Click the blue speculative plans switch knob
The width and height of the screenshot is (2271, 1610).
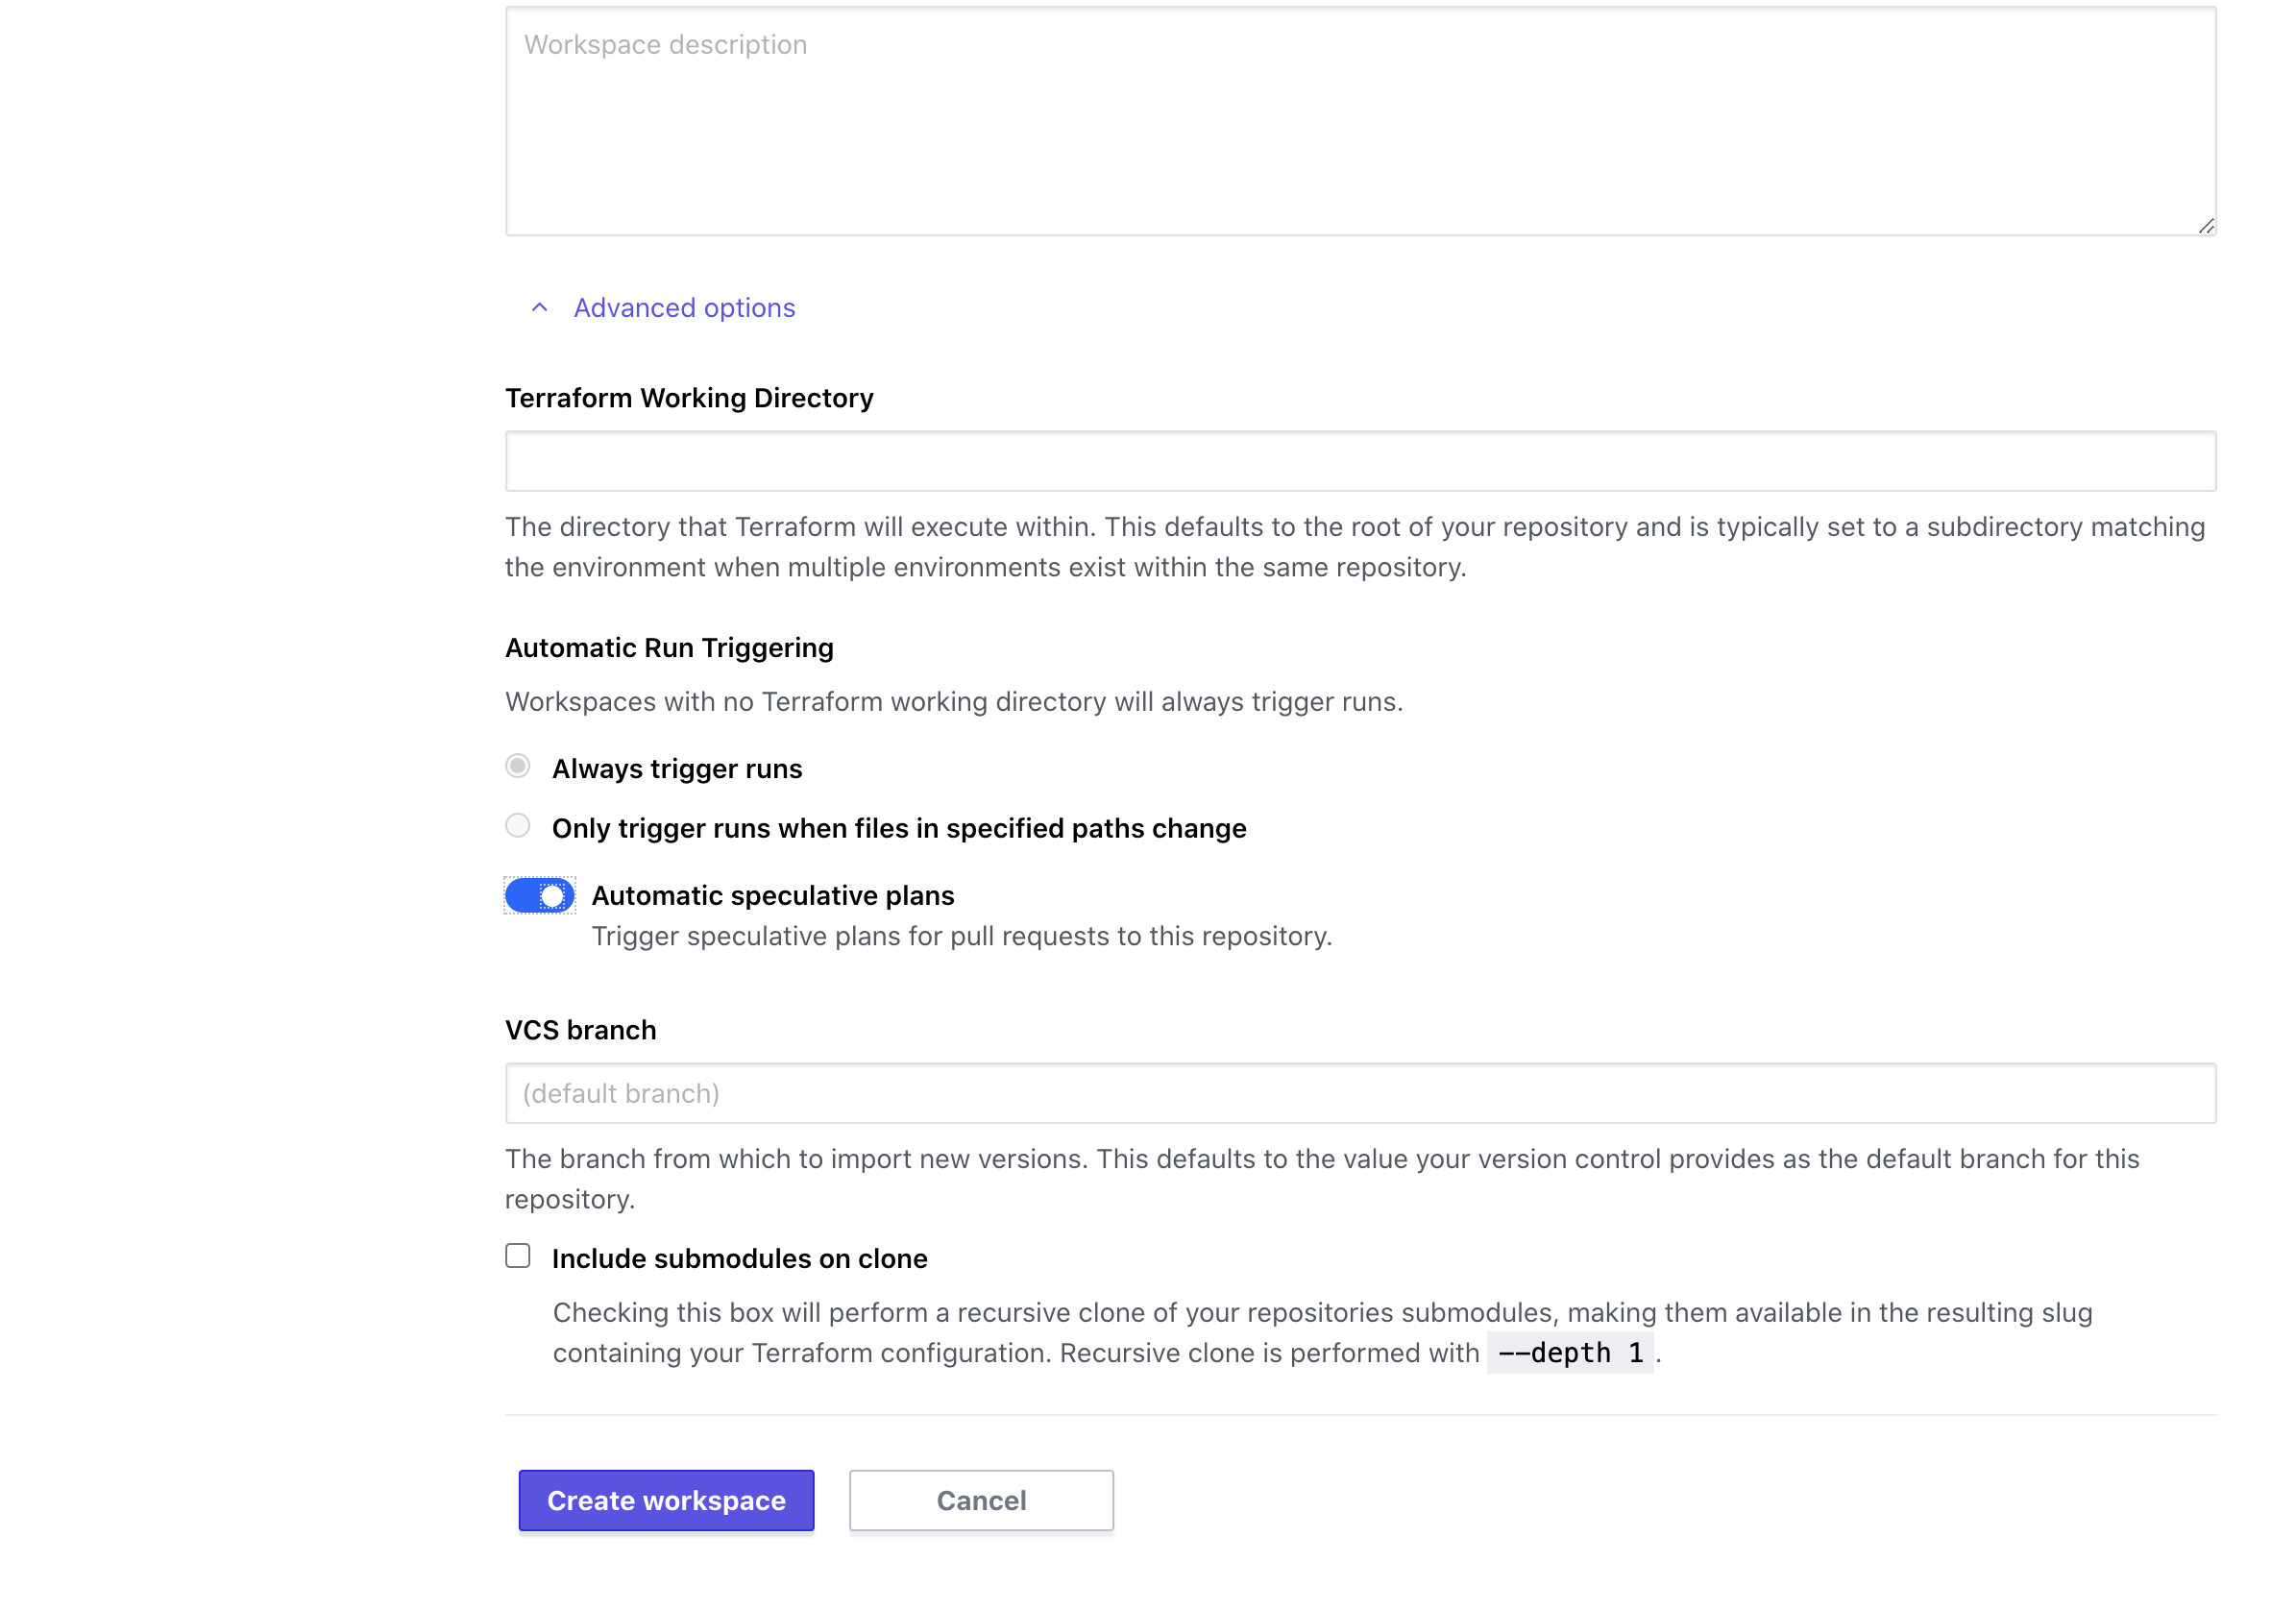553,895
